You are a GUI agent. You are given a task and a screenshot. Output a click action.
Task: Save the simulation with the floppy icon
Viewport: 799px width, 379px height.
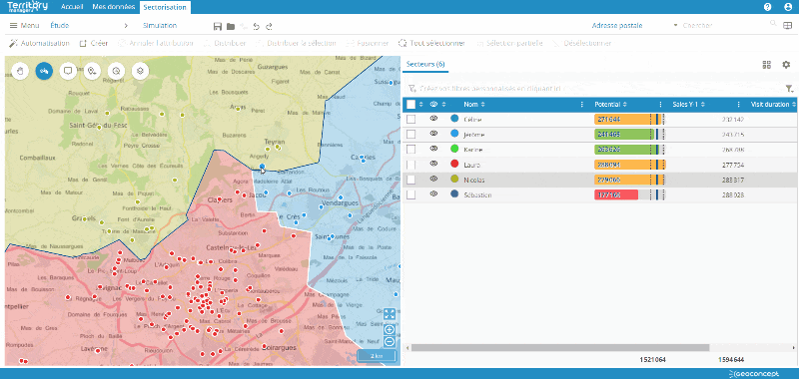coord(218,26)
